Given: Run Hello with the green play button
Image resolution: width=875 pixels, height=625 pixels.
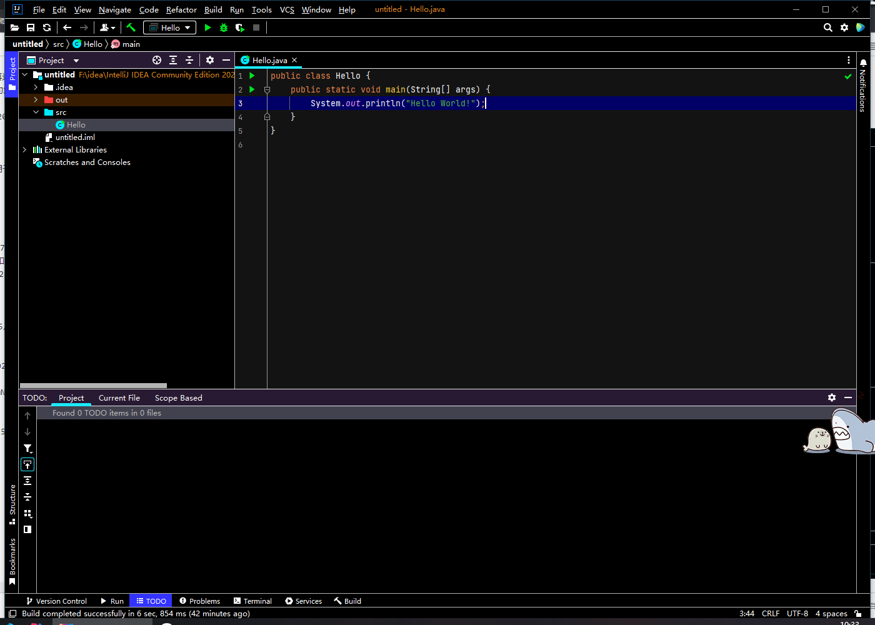Looking at the screenshot, I should click(208, 27).
